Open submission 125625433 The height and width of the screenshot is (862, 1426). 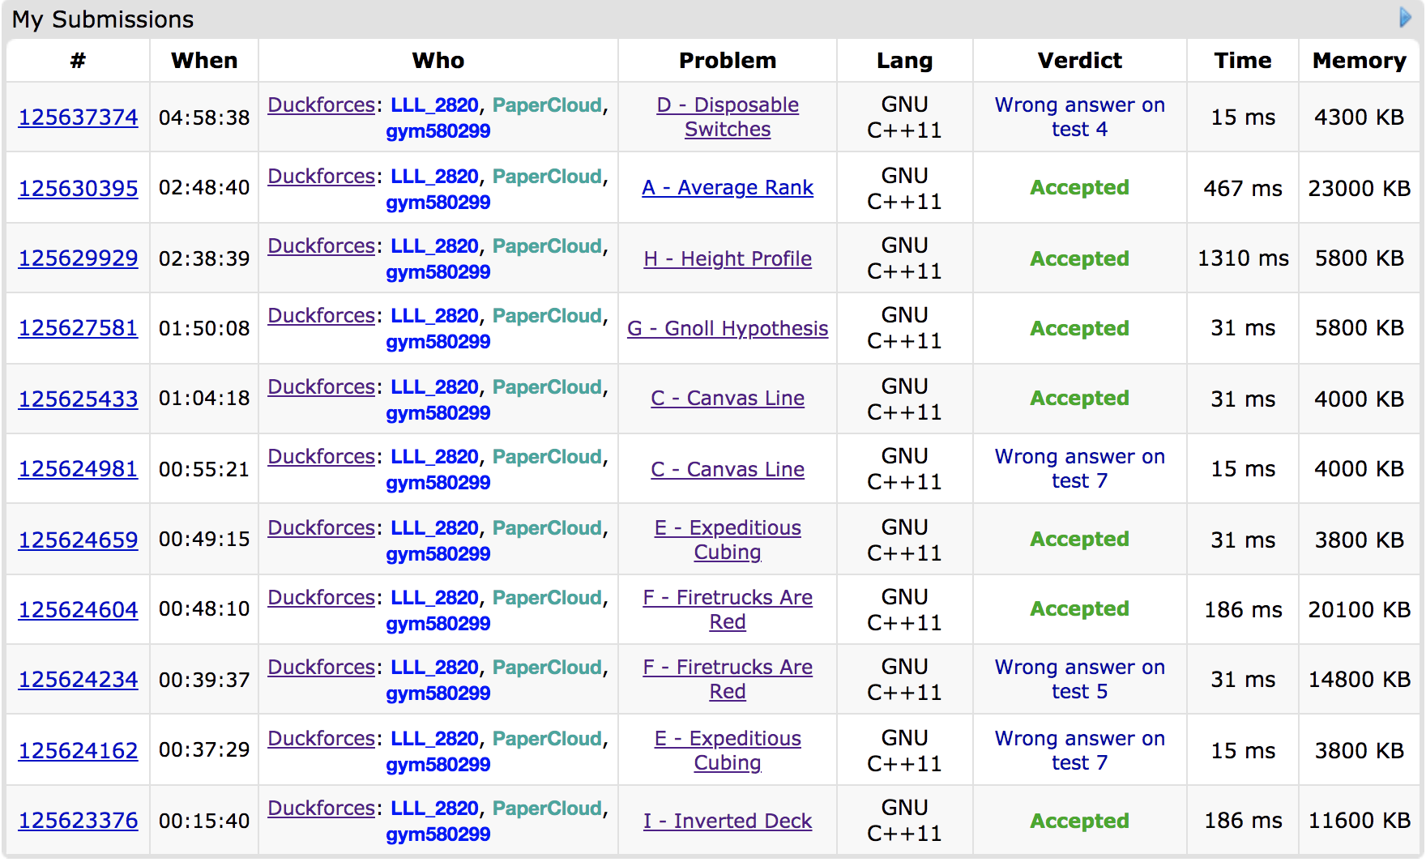coord(78,399)
